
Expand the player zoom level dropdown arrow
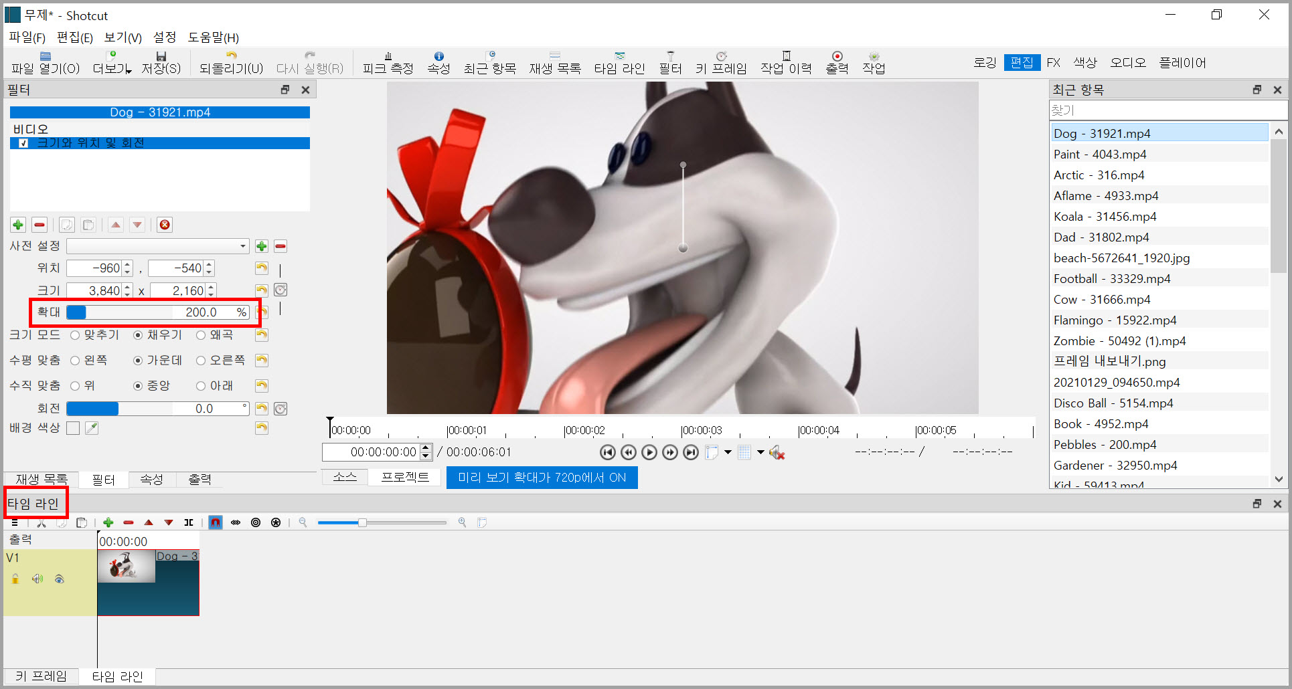(728, 453)
